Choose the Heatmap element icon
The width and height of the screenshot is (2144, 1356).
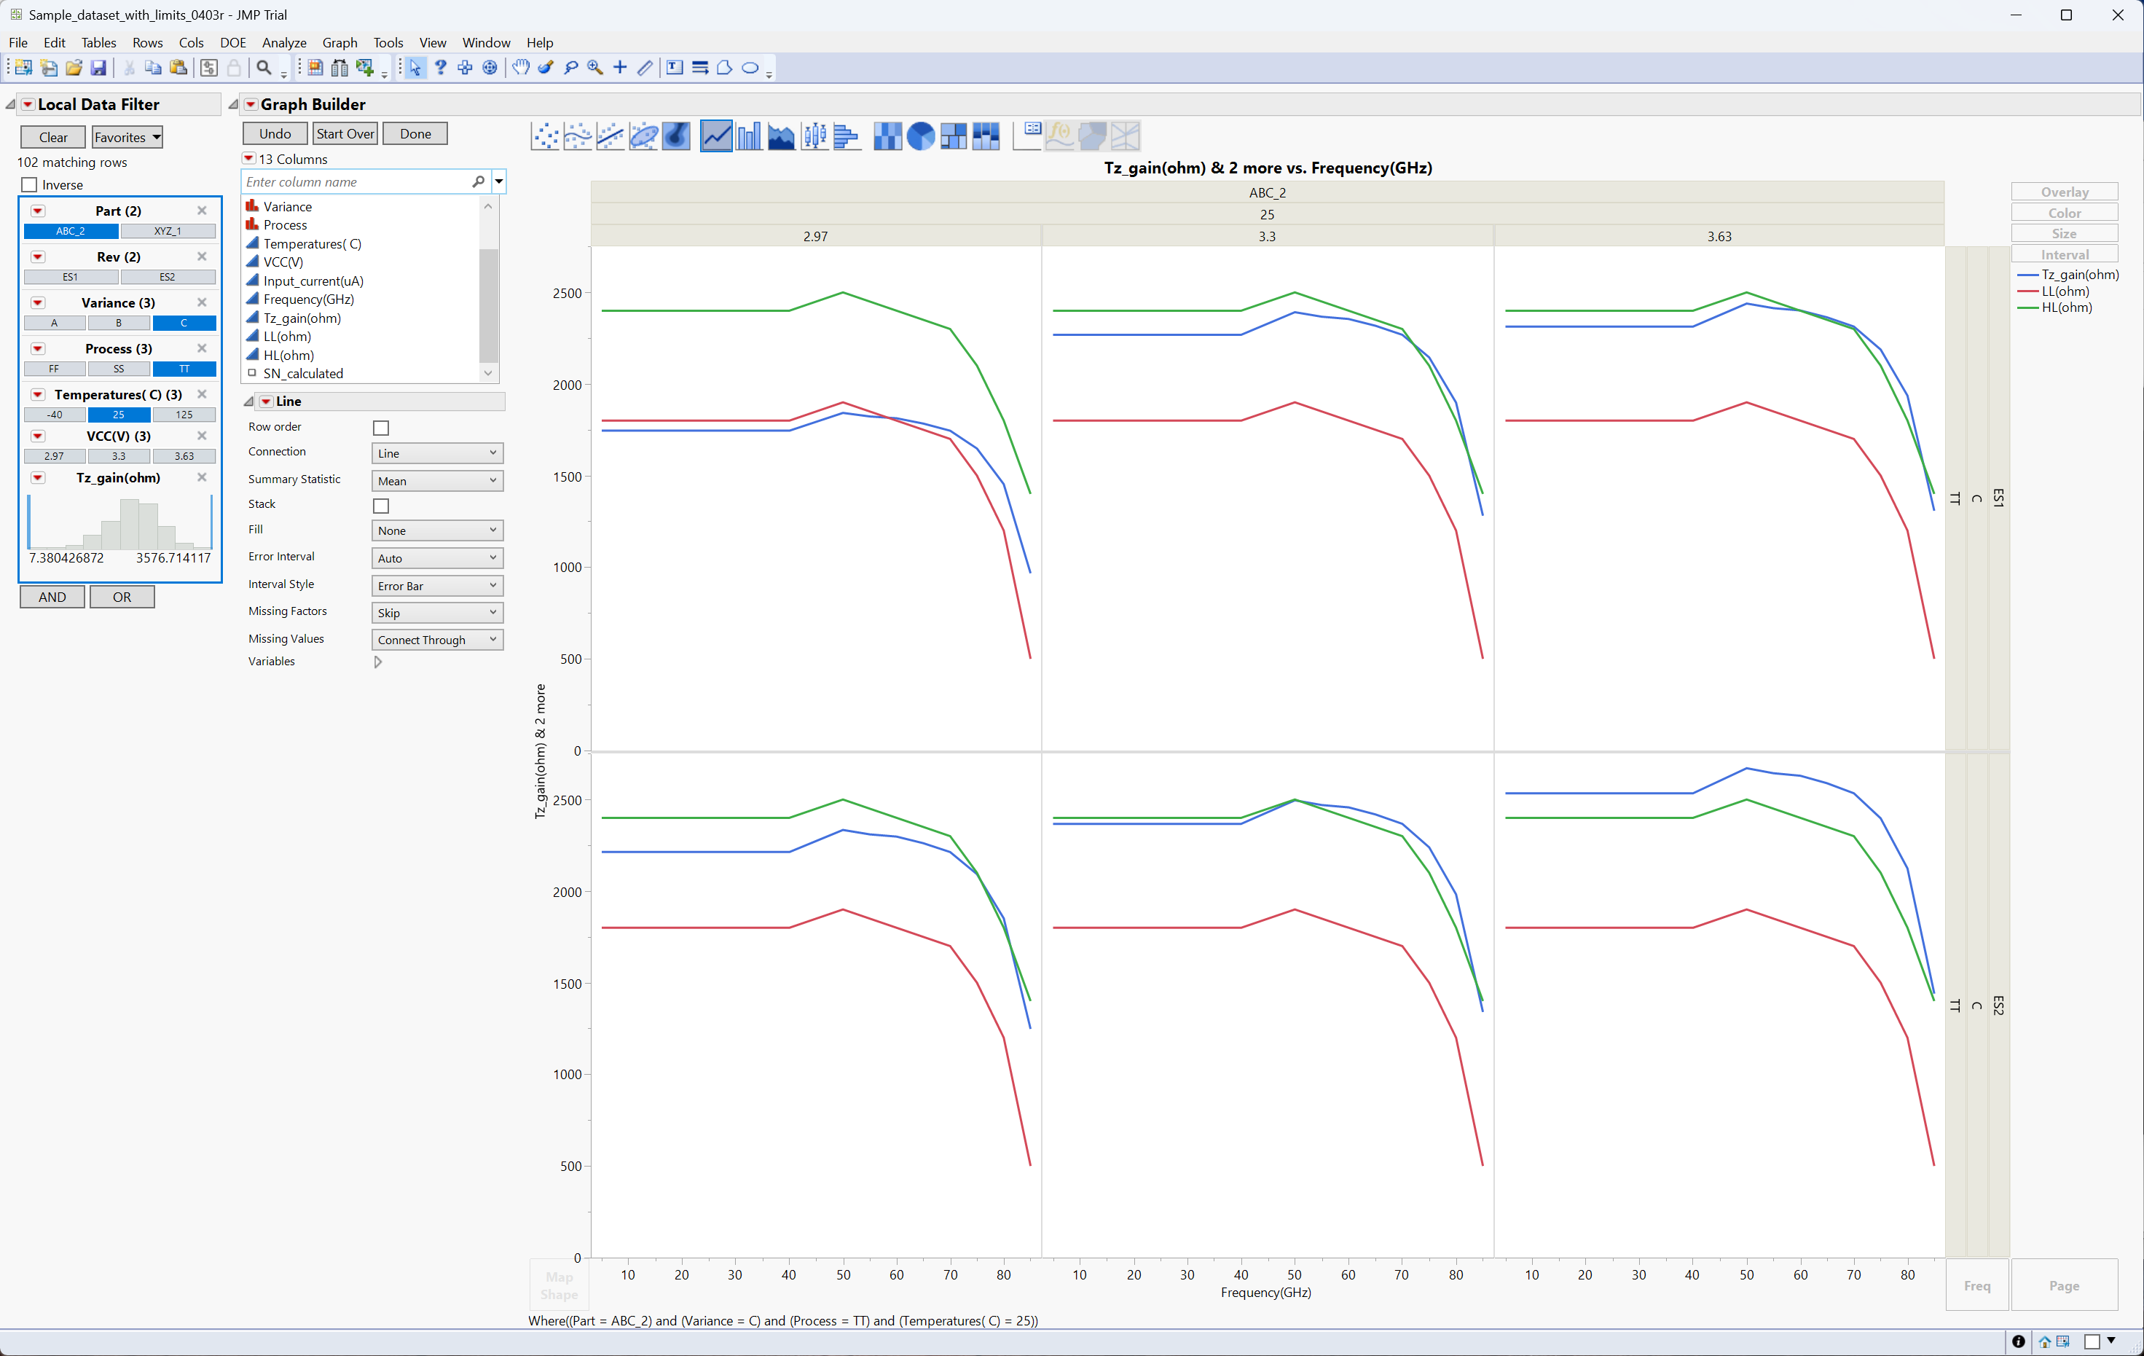[x=888, y=136]
